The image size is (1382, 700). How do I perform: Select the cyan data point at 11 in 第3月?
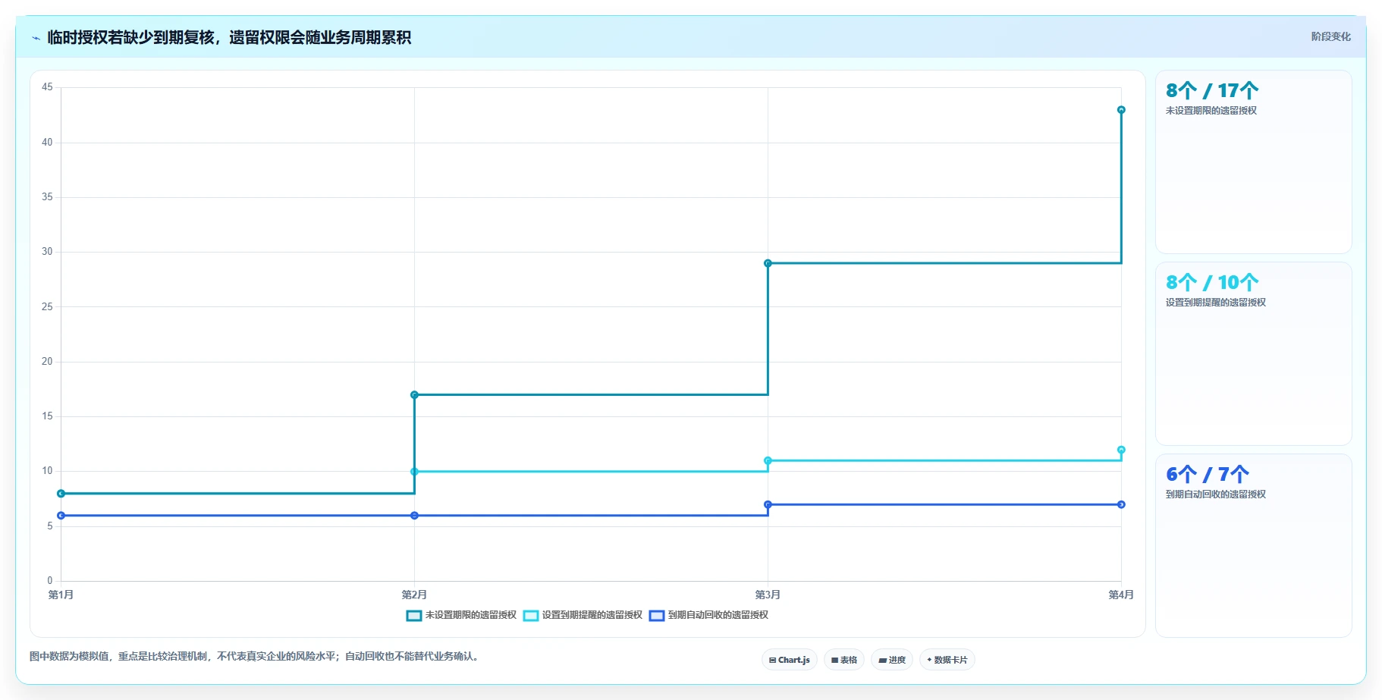click(768, 460)
